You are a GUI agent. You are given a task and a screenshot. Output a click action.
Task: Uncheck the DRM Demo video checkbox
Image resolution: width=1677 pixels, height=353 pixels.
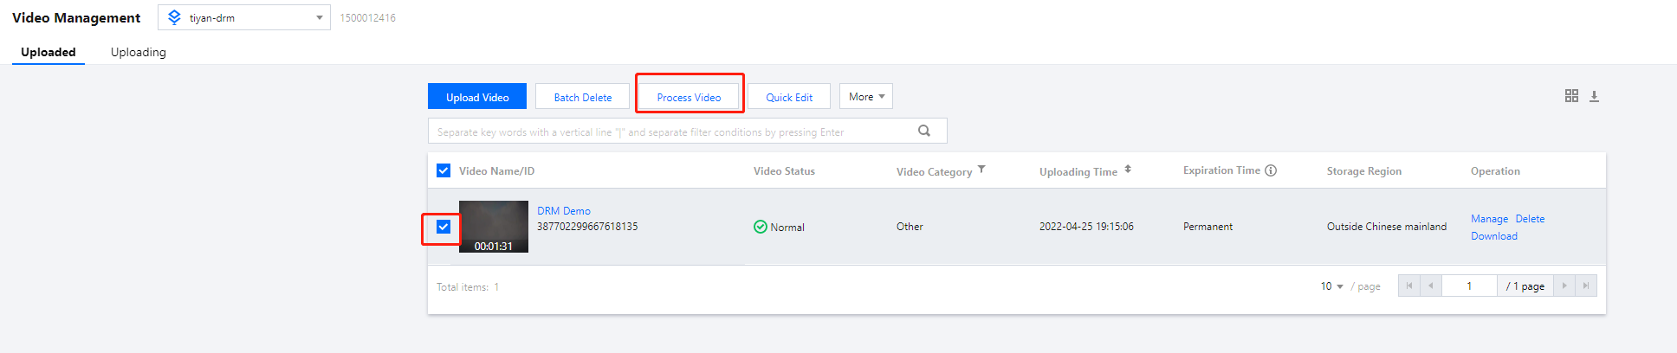(444, 227)
